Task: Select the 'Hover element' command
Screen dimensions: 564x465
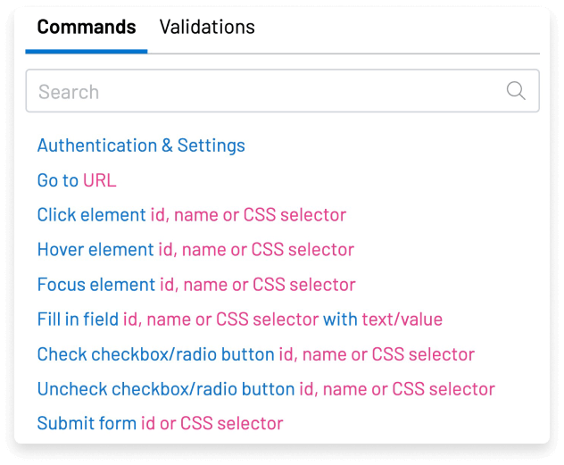Action: (95, 250)
